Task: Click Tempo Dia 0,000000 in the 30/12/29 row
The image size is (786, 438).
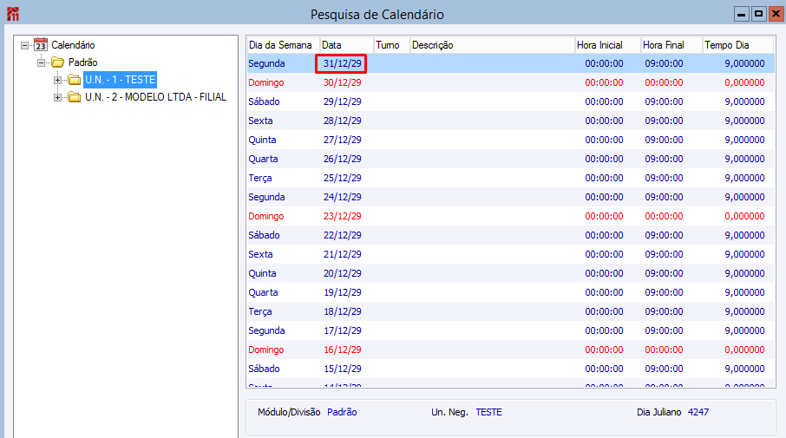Action: click(x=744, y=82)
